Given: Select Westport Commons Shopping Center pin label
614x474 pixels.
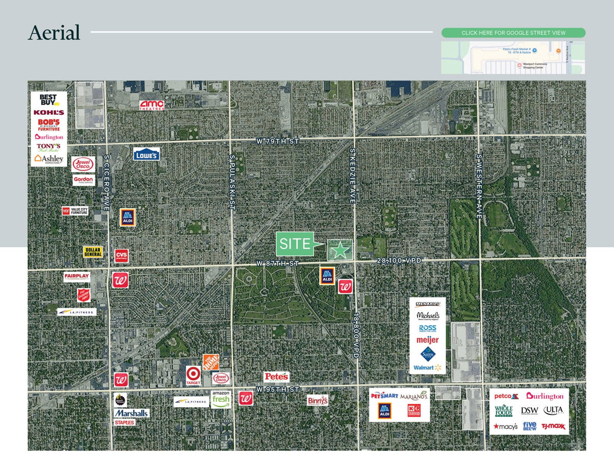Looking at the screenshot, I should coord(535,66).
